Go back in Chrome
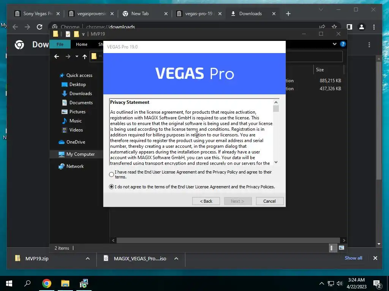Screen dimensions: 389x291 [15, 27]
